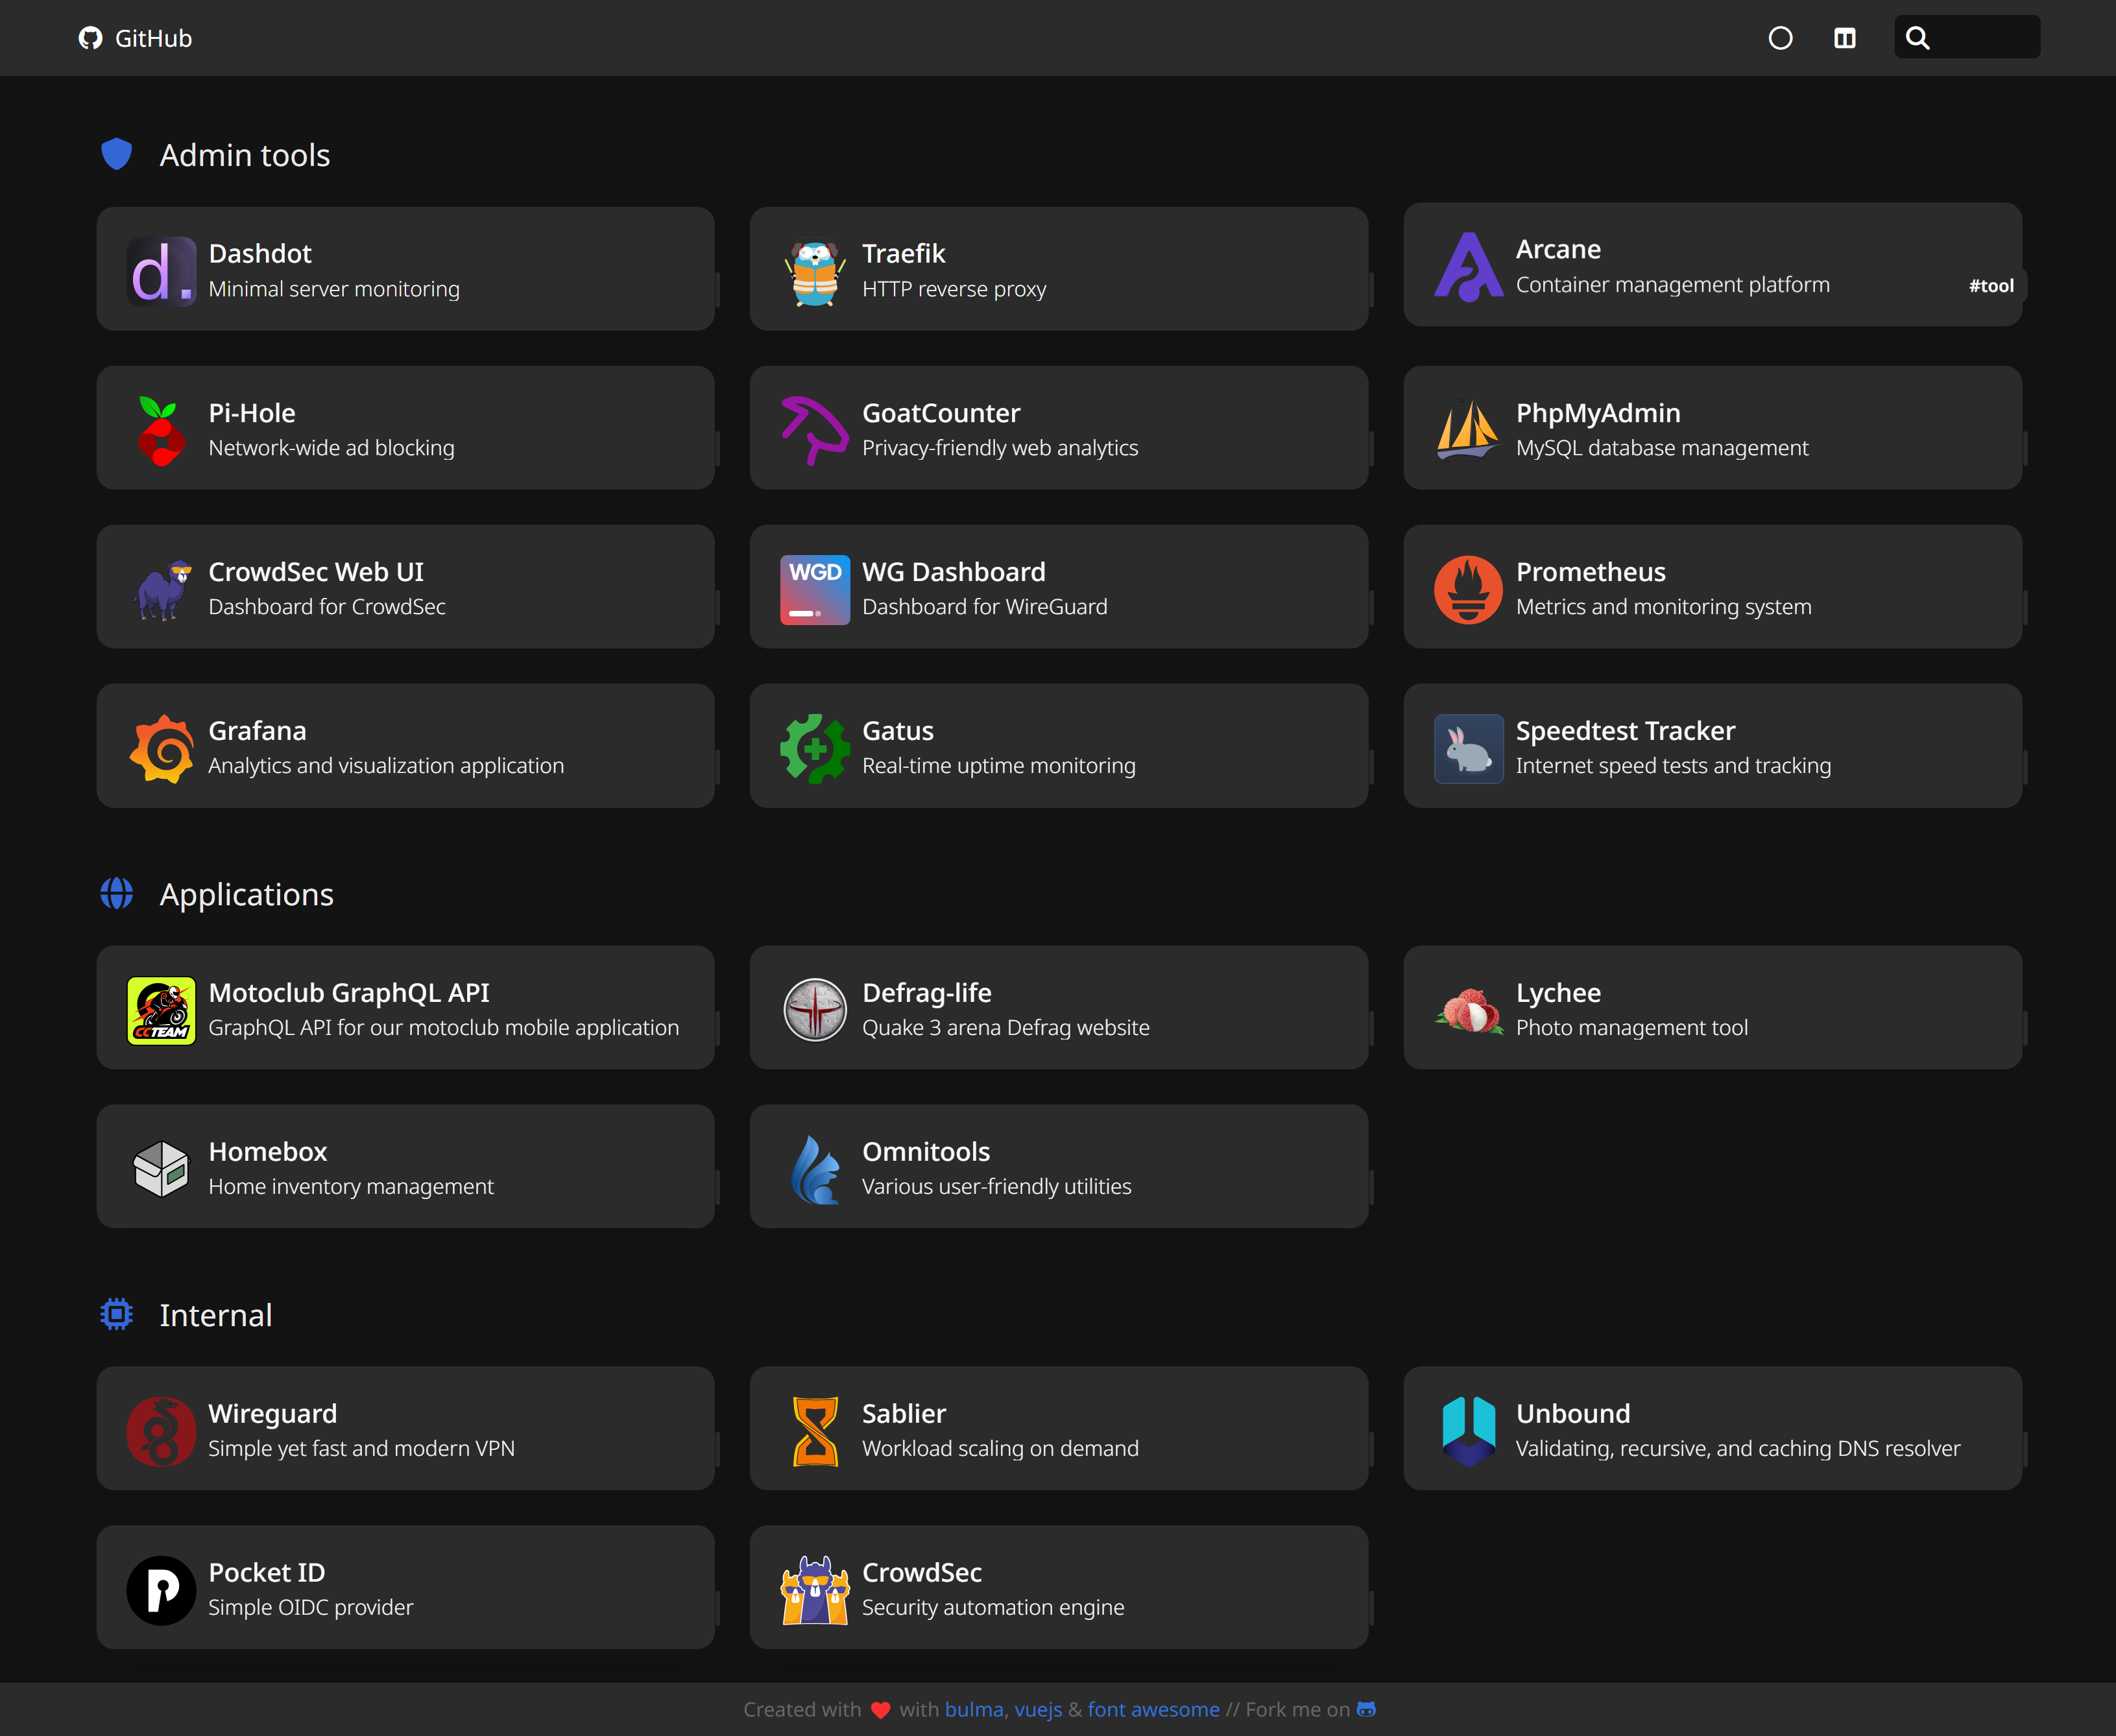Image resolution: width=2116 pixels, height=1736 pixels.
Task: Toggle the light/dark theme circle icon
Action: pyautogui.click(x=1780, y=38)
